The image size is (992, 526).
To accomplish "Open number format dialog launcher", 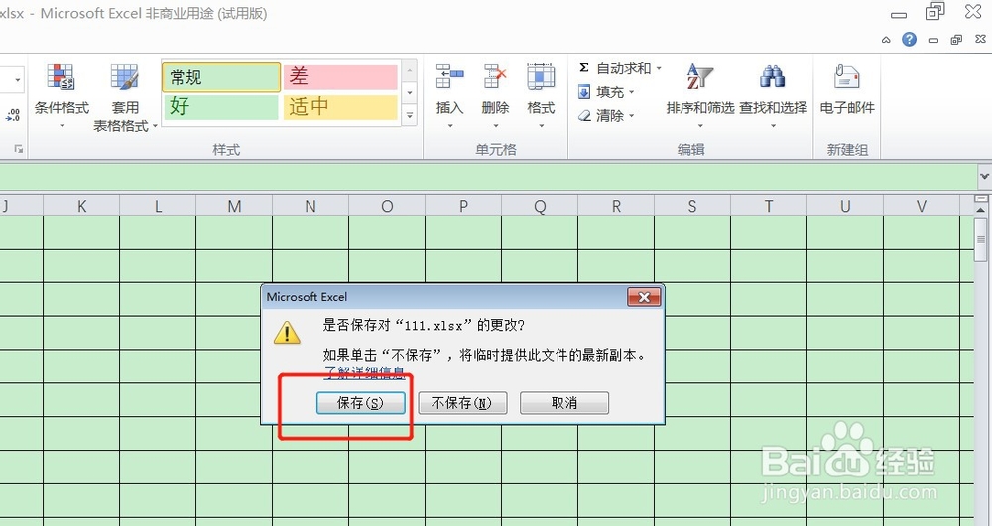I will click(x=19, y=149).
